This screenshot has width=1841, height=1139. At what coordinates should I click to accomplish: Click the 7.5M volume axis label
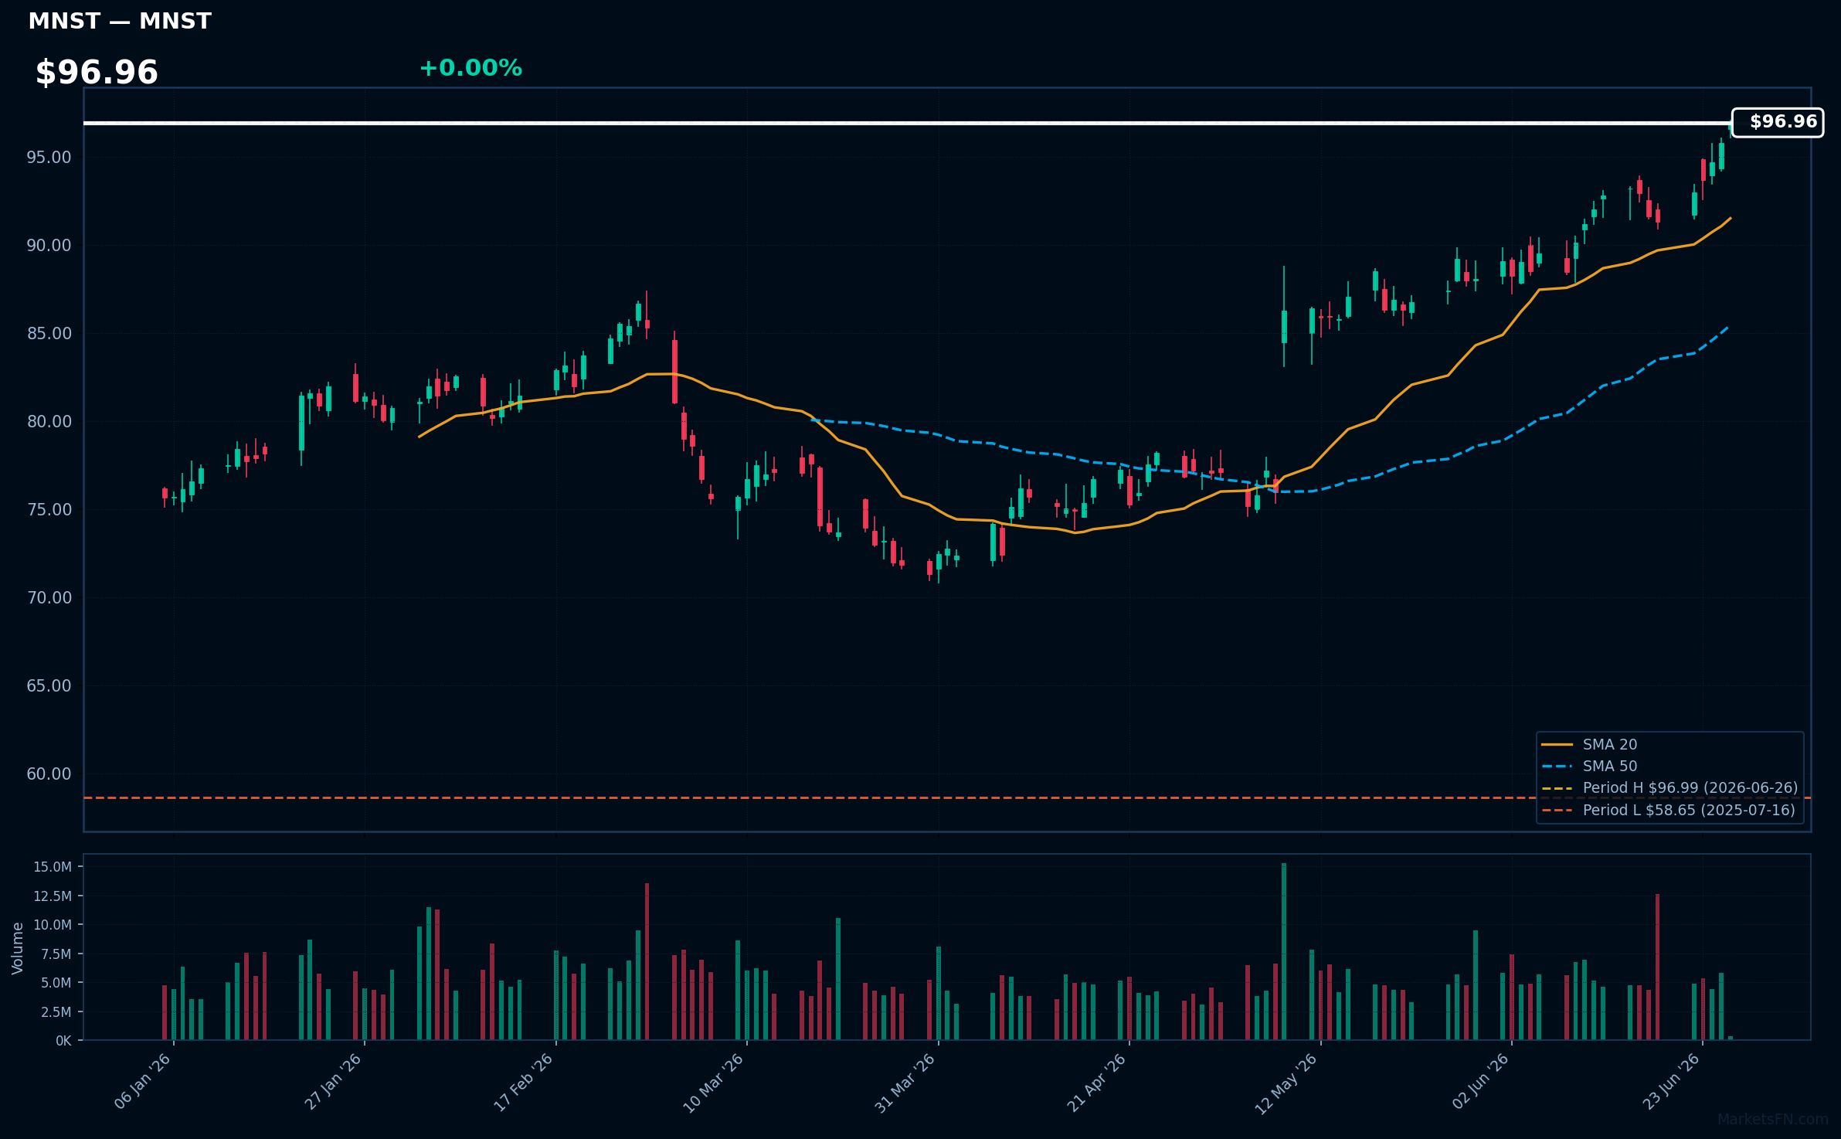coord(56,954)
